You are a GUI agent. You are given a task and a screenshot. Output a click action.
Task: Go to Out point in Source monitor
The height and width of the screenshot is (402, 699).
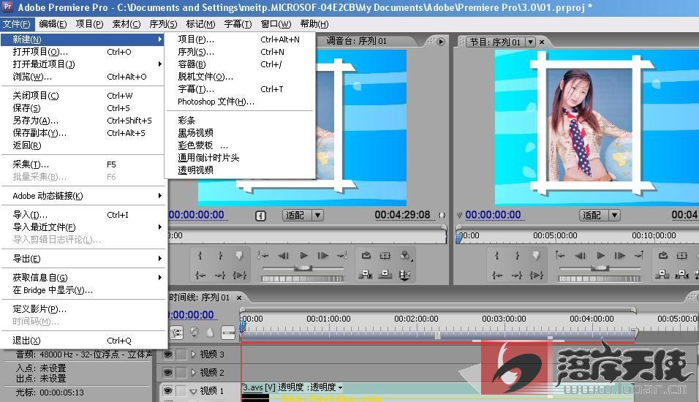tap(220, 276)
